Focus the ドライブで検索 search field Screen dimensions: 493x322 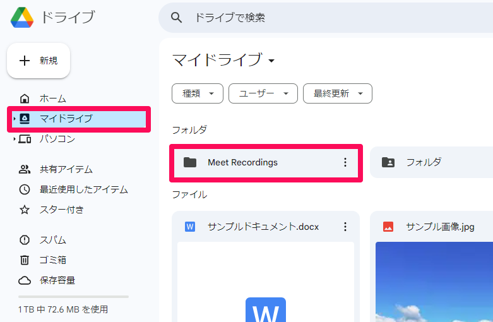coord(326,18)
